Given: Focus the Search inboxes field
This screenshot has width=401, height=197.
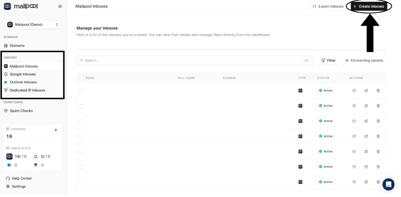Looking at the screenshot, I should pos(194,60).
